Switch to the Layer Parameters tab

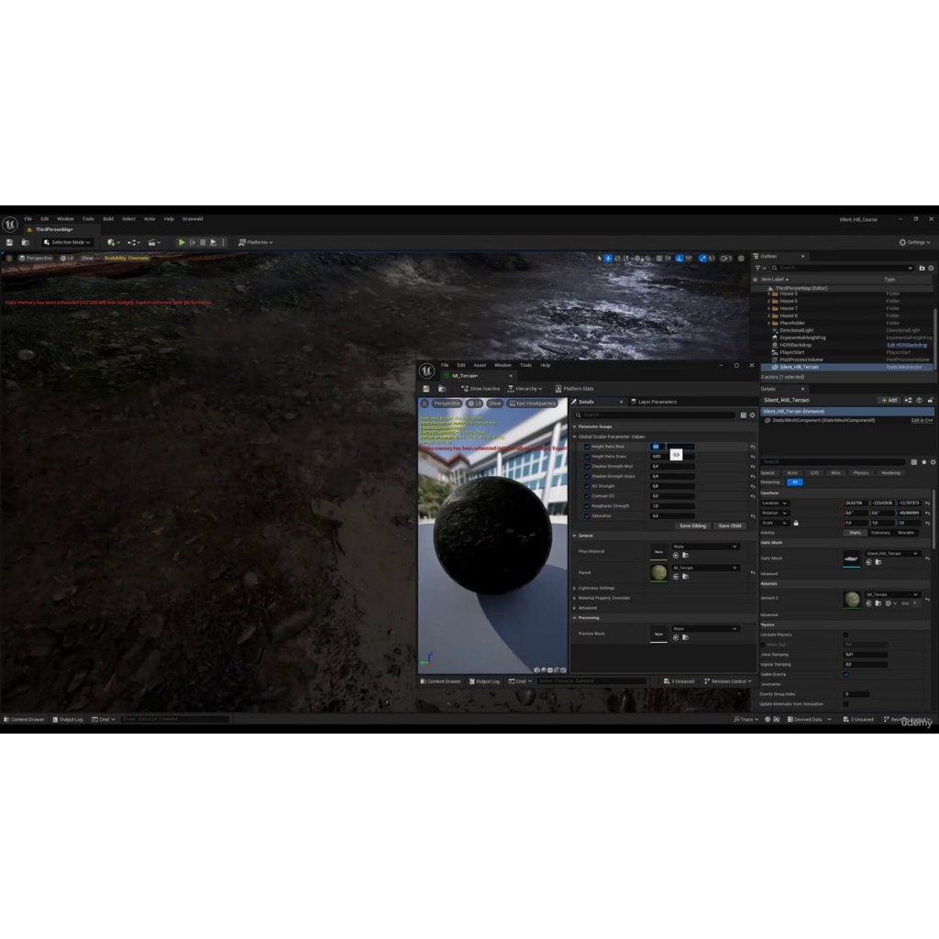pos(657,402)
